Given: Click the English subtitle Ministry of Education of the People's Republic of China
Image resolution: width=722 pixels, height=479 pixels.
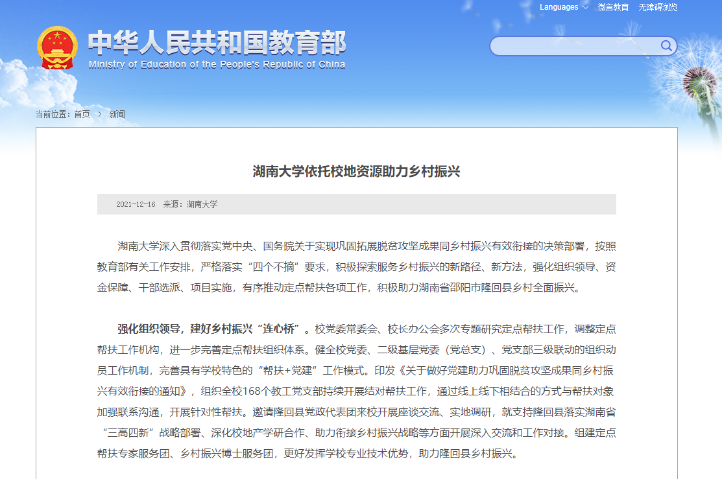Looking at the screenshot, I should [x=217, y=64].
